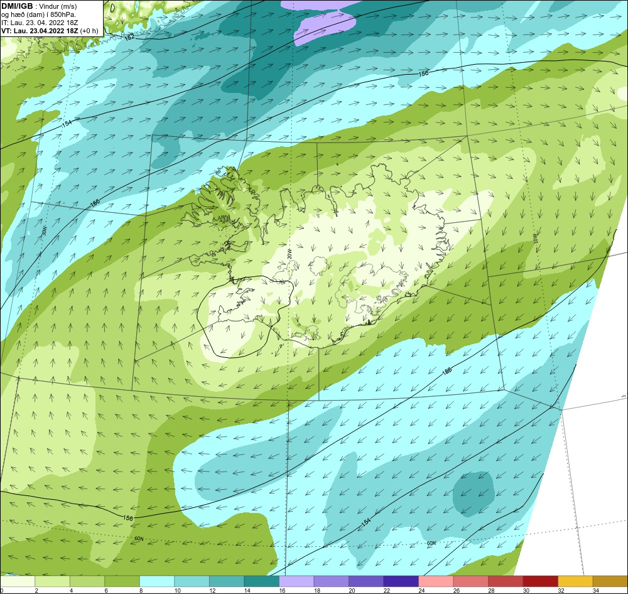Click the "152" height contour label
The width and height of the screenshot is (628, 594).
pos(129,37)
